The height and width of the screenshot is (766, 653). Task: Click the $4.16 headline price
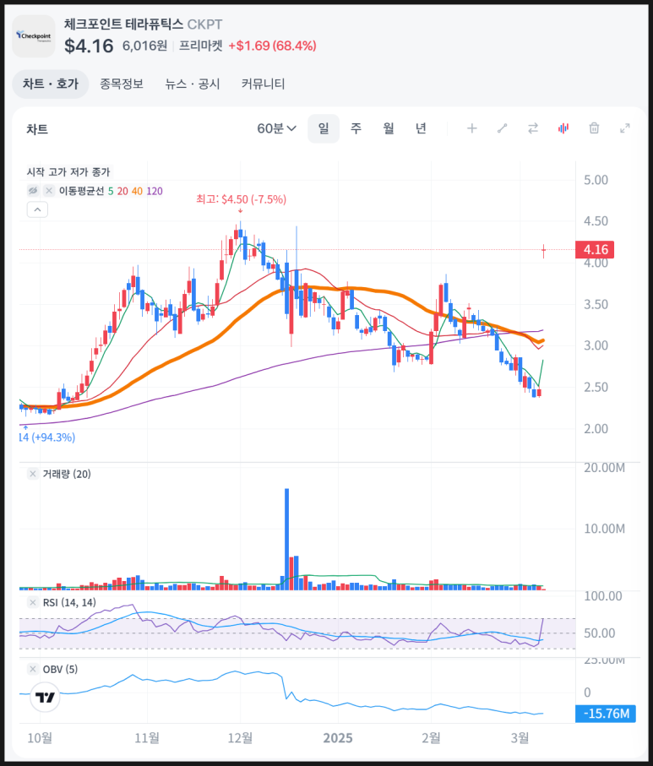(x=89, y=46)
